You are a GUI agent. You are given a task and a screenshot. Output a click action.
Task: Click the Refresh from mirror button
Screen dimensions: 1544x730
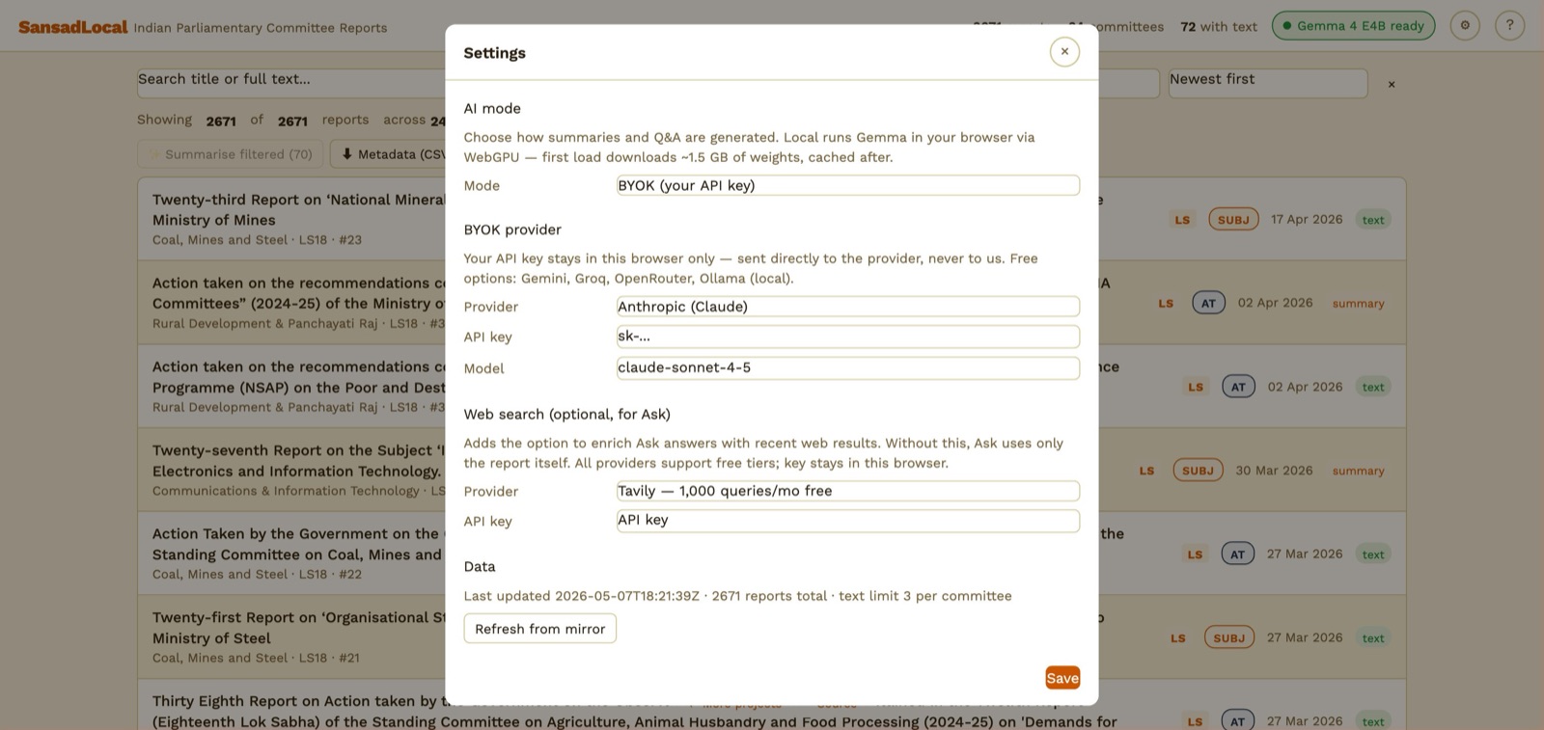(x=539, y=629)
